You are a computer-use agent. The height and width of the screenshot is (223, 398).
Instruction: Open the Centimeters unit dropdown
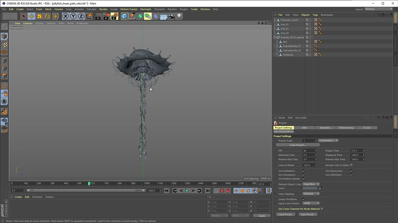[328, 140]
